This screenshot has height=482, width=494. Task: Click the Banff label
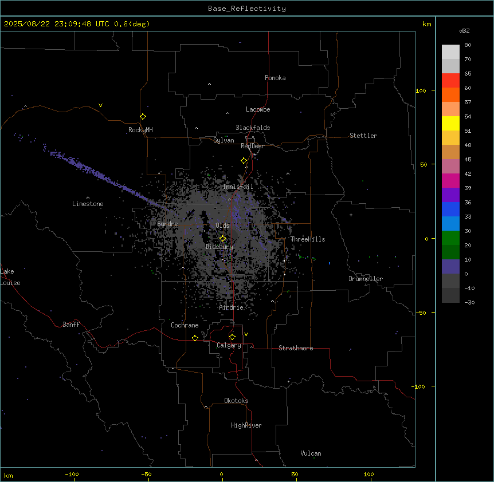71,325
